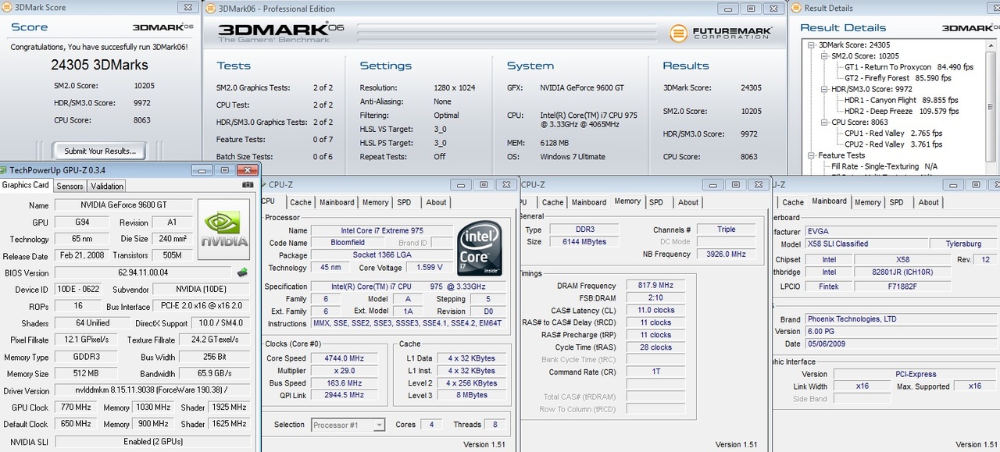Click the BIOS Version field 62.94.11.00.04
The width and height of the screenshot is (1000, 452).
[x=144, y=273]
